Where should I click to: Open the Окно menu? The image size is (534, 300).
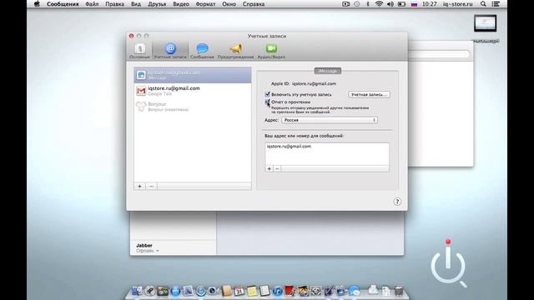tap(229, 4)
